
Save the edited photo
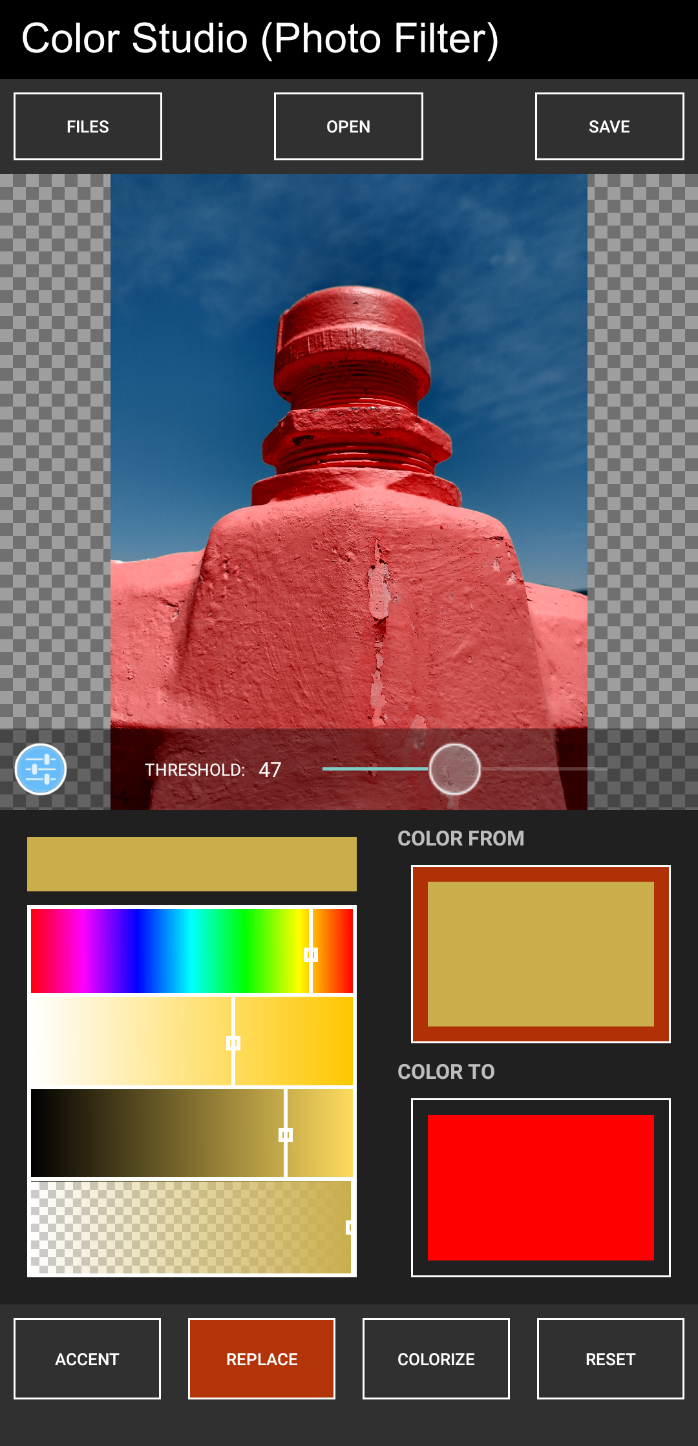click(609, 127)
